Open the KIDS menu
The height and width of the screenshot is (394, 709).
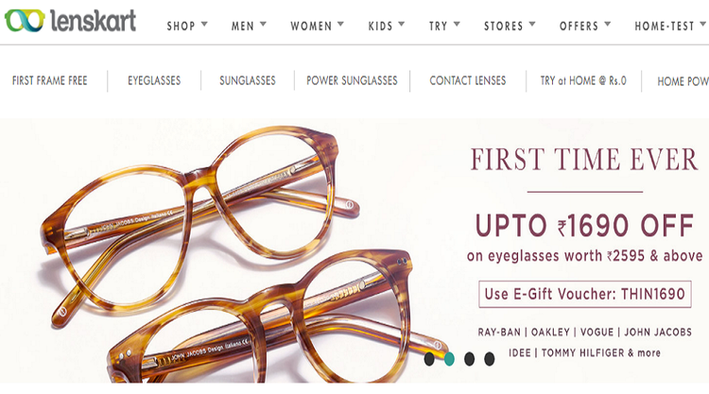click(387, 26)
